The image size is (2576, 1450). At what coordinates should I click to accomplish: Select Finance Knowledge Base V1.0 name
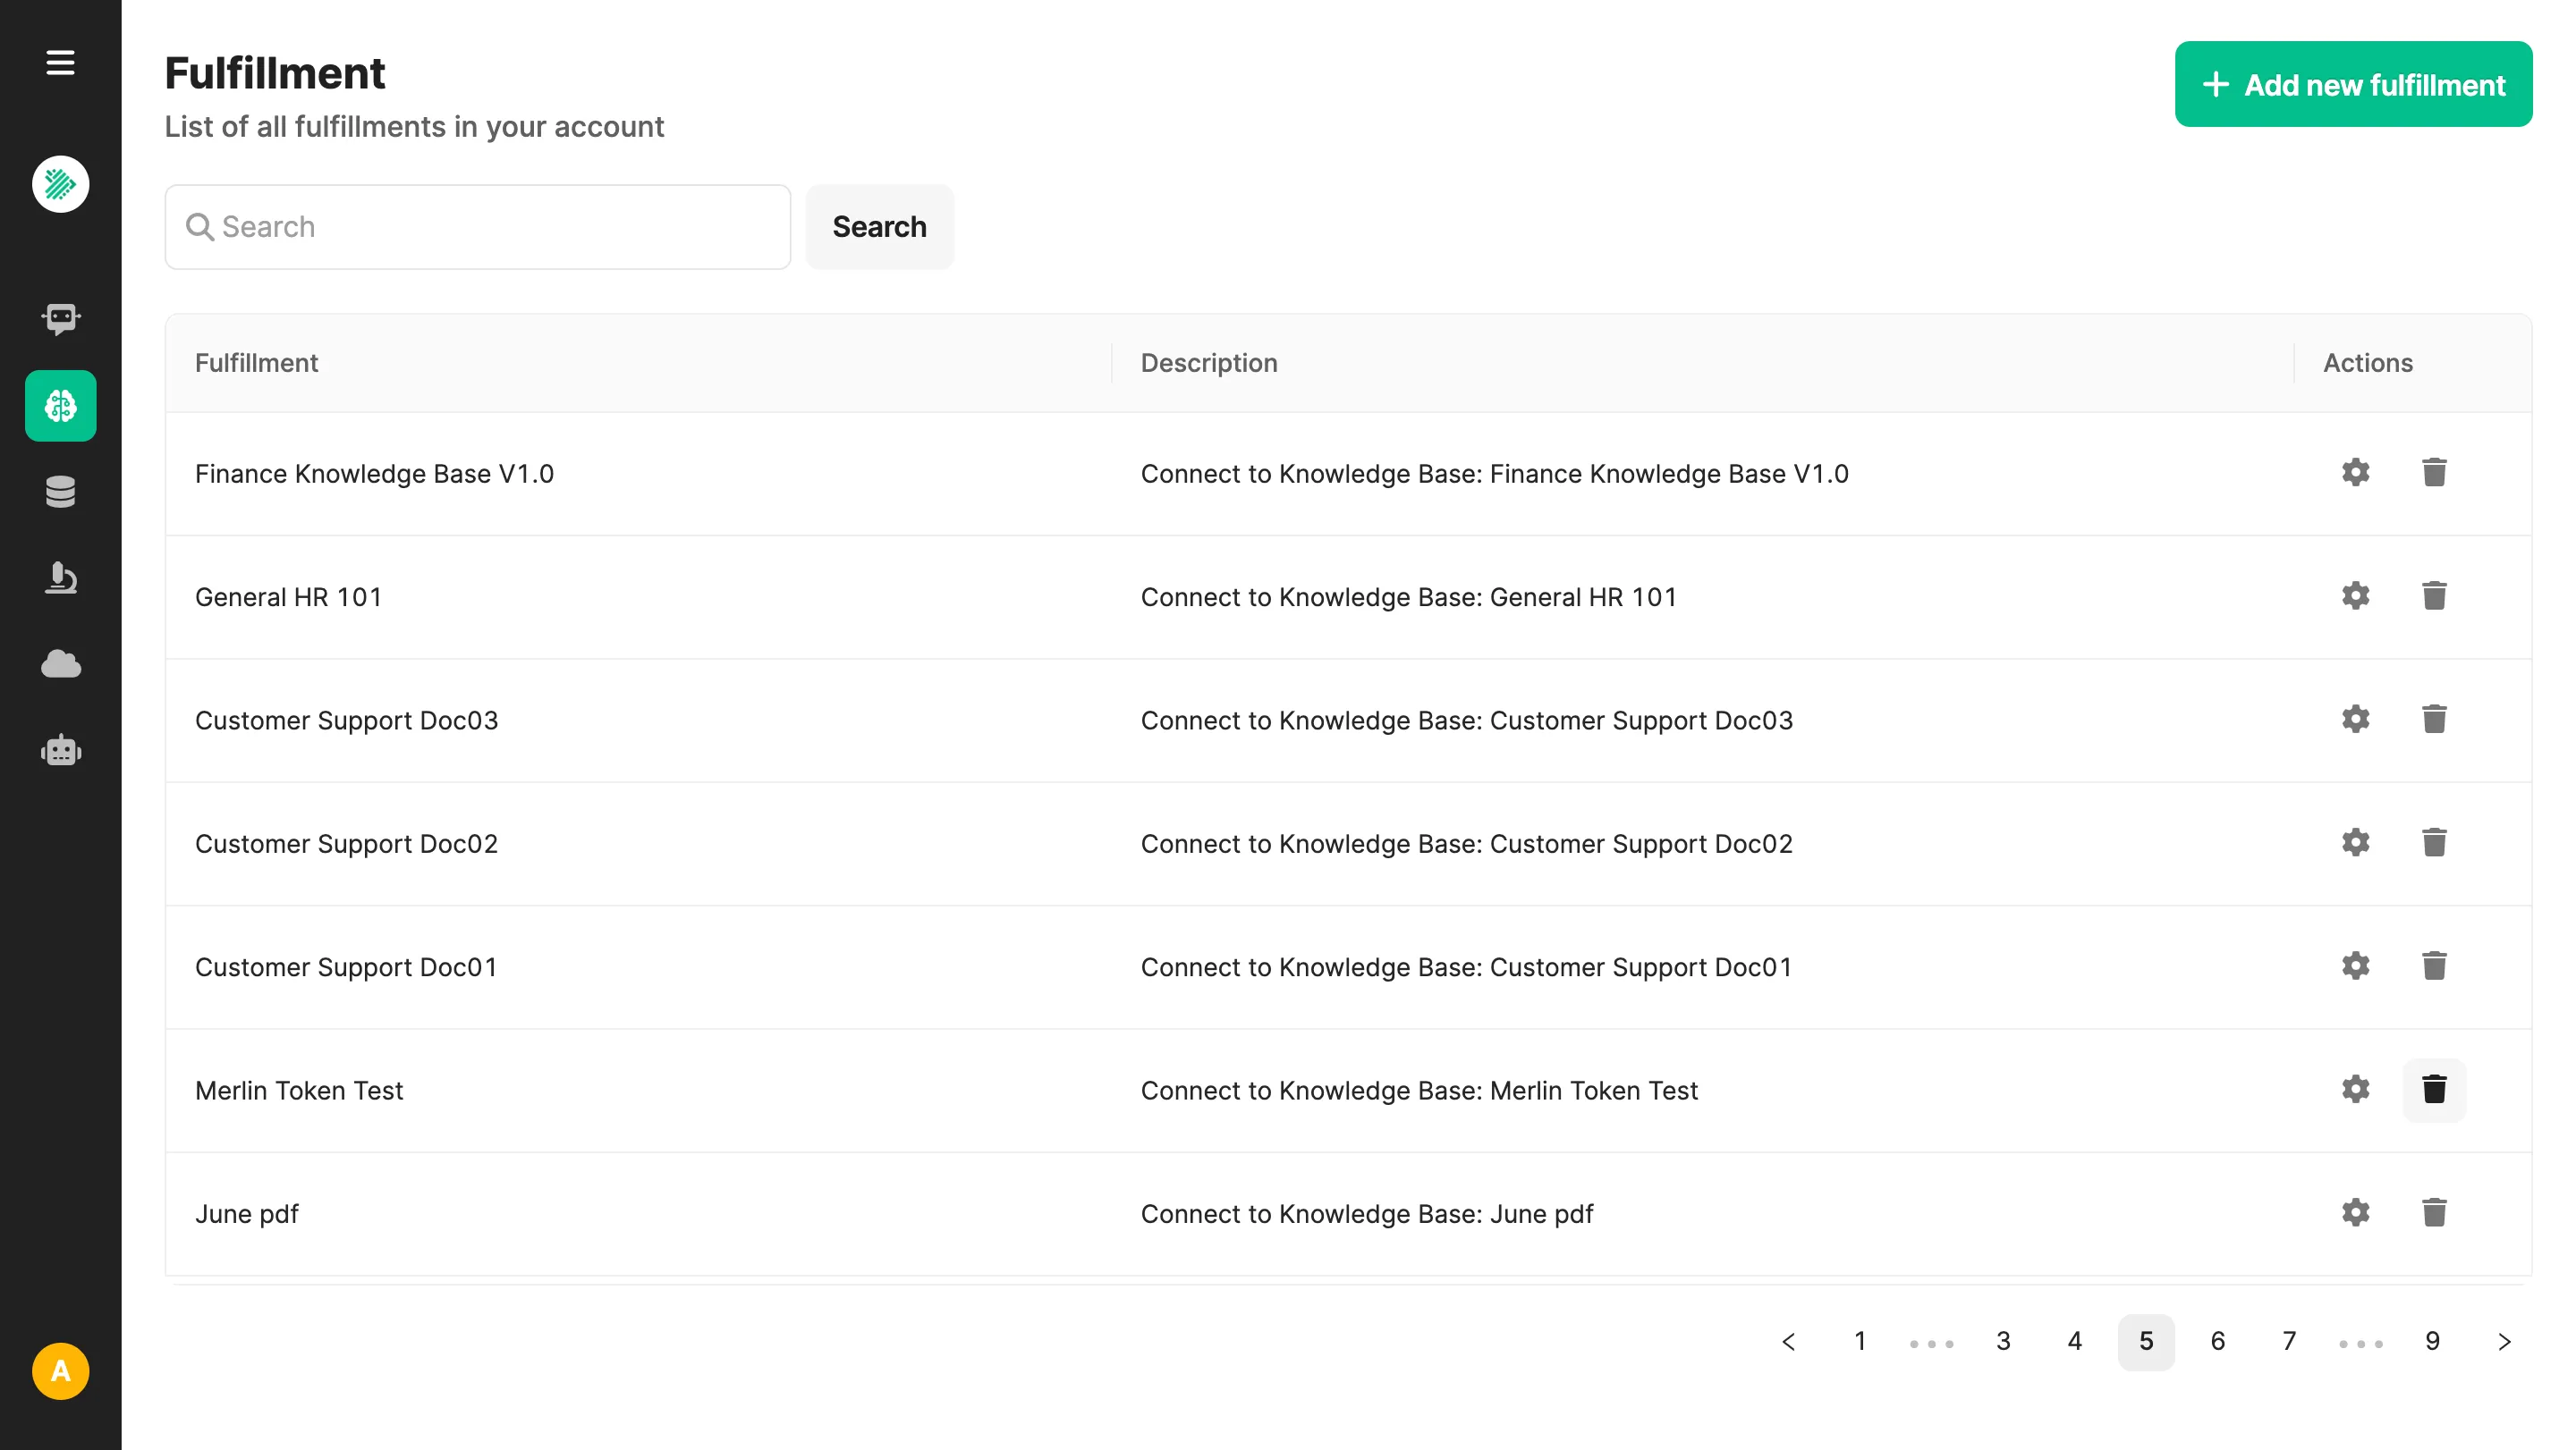click(374, 474)
